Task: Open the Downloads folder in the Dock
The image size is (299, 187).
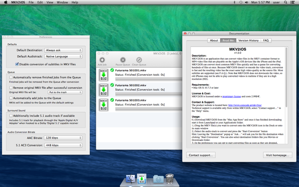Action: coord(158,179)
